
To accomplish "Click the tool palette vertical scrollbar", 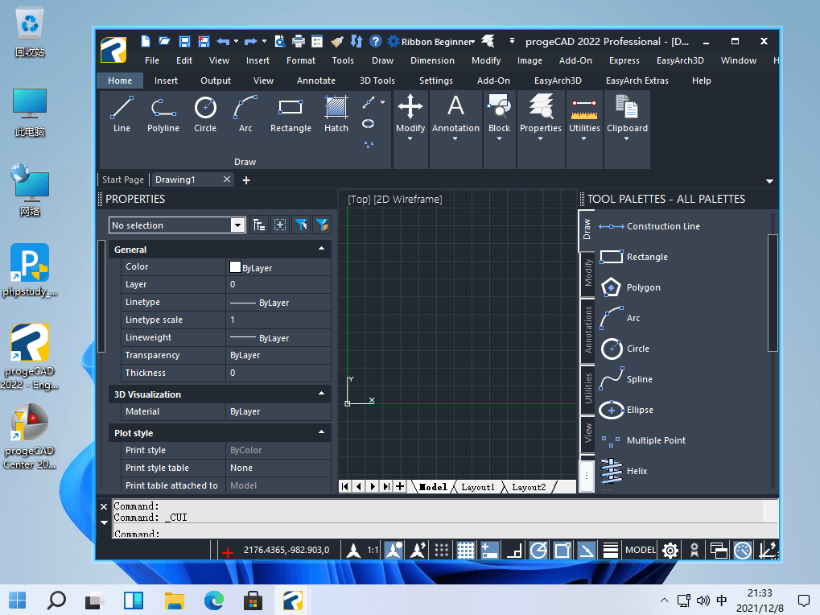I will (773, 293).
